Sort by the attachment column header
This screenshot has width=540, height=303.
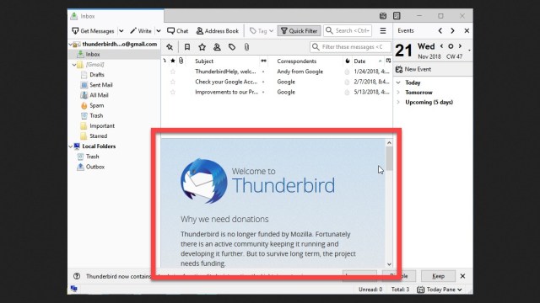181,61
